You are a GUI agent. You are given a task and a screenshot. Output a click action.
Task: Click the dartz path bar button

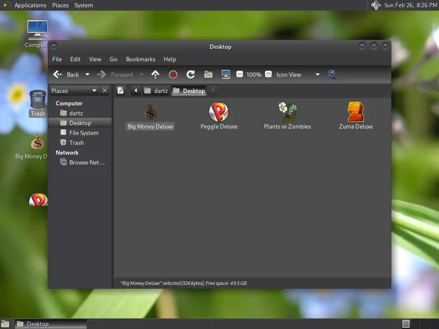coord(156,91)
